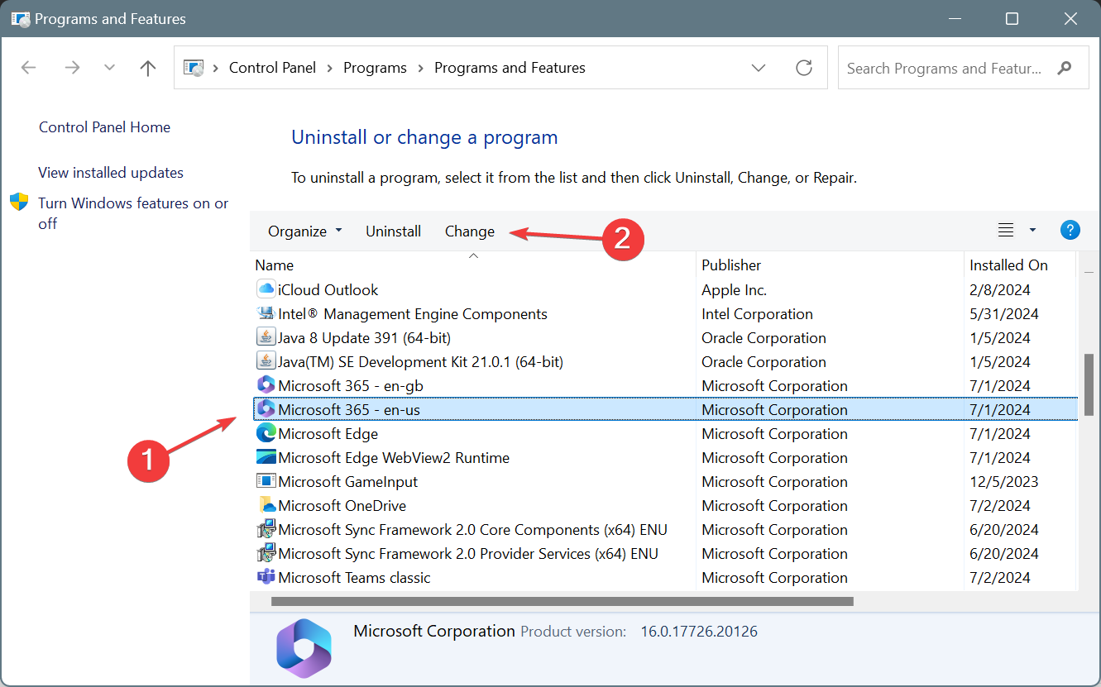Open Turn Windows features on or off

133,213
